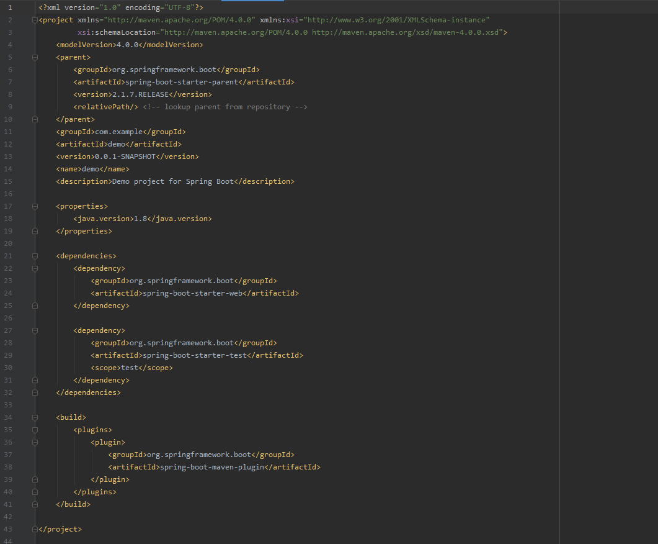Click the opening build tag text
Image resolution: width=658 pixels, height=544 pixels.
(x=71, y=417)
